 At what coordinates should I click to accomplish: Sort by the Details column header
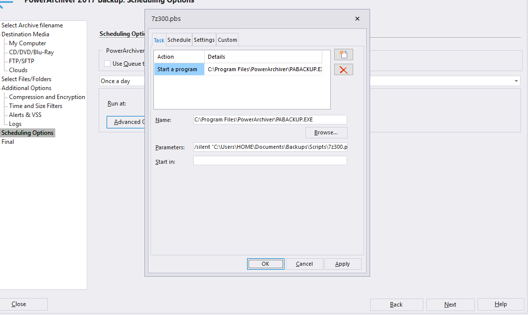263,57
